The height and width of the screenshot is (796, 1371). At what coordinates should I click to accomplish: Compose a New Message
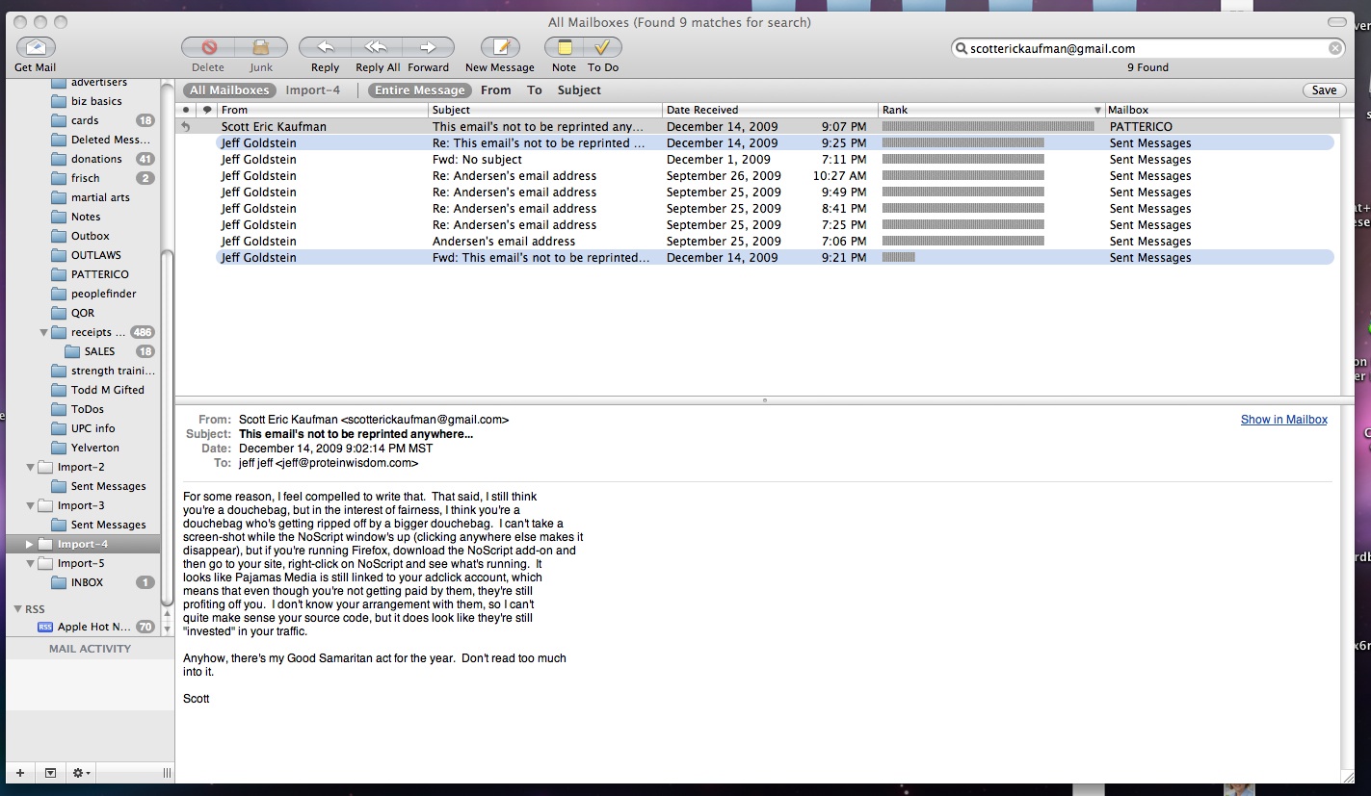(x=500, y=47)
